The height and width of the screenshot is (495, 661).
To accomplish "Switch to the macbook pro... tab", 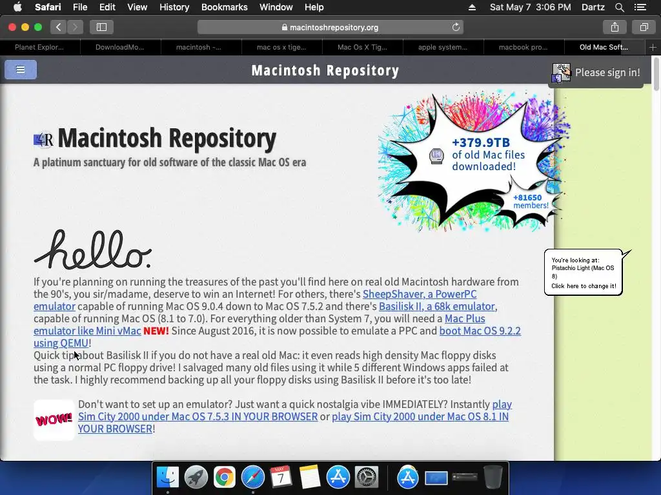I will point(524,47).
